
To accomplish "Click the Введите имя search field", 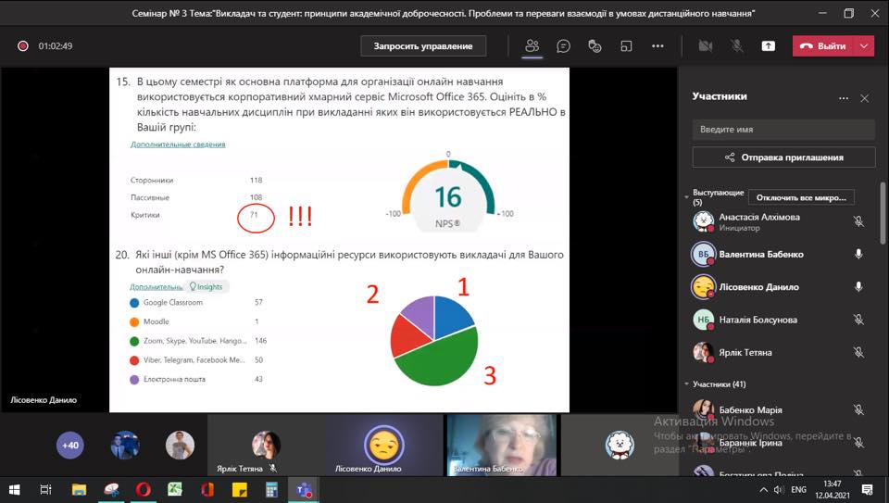I will 783,130.
